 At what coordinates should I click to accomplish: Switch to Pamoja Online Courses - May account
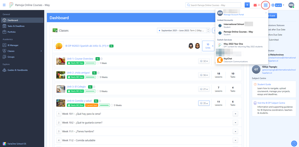pos(242,33)
